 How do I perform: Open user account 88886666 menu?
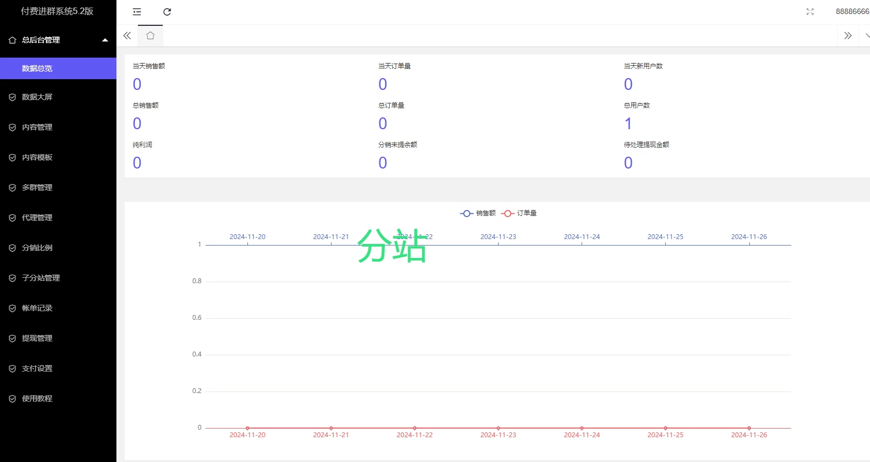852,12
